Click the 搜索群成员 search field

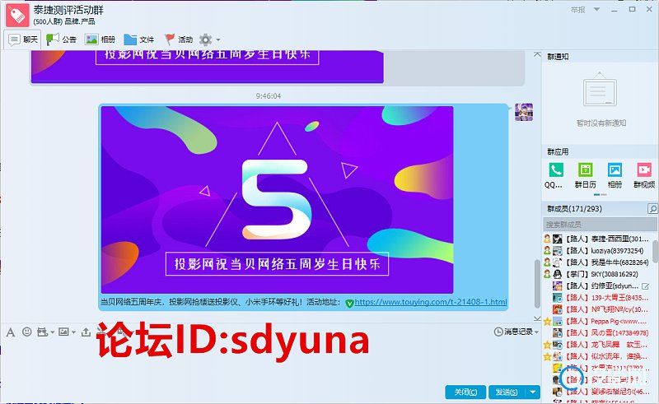pyautogui.click(x=600, y=225)
